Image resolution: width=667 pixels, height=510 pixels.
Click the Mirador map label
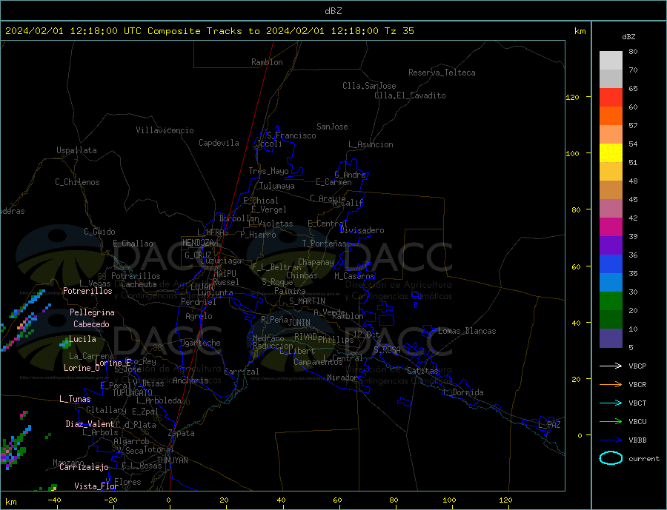coord(342,378)
